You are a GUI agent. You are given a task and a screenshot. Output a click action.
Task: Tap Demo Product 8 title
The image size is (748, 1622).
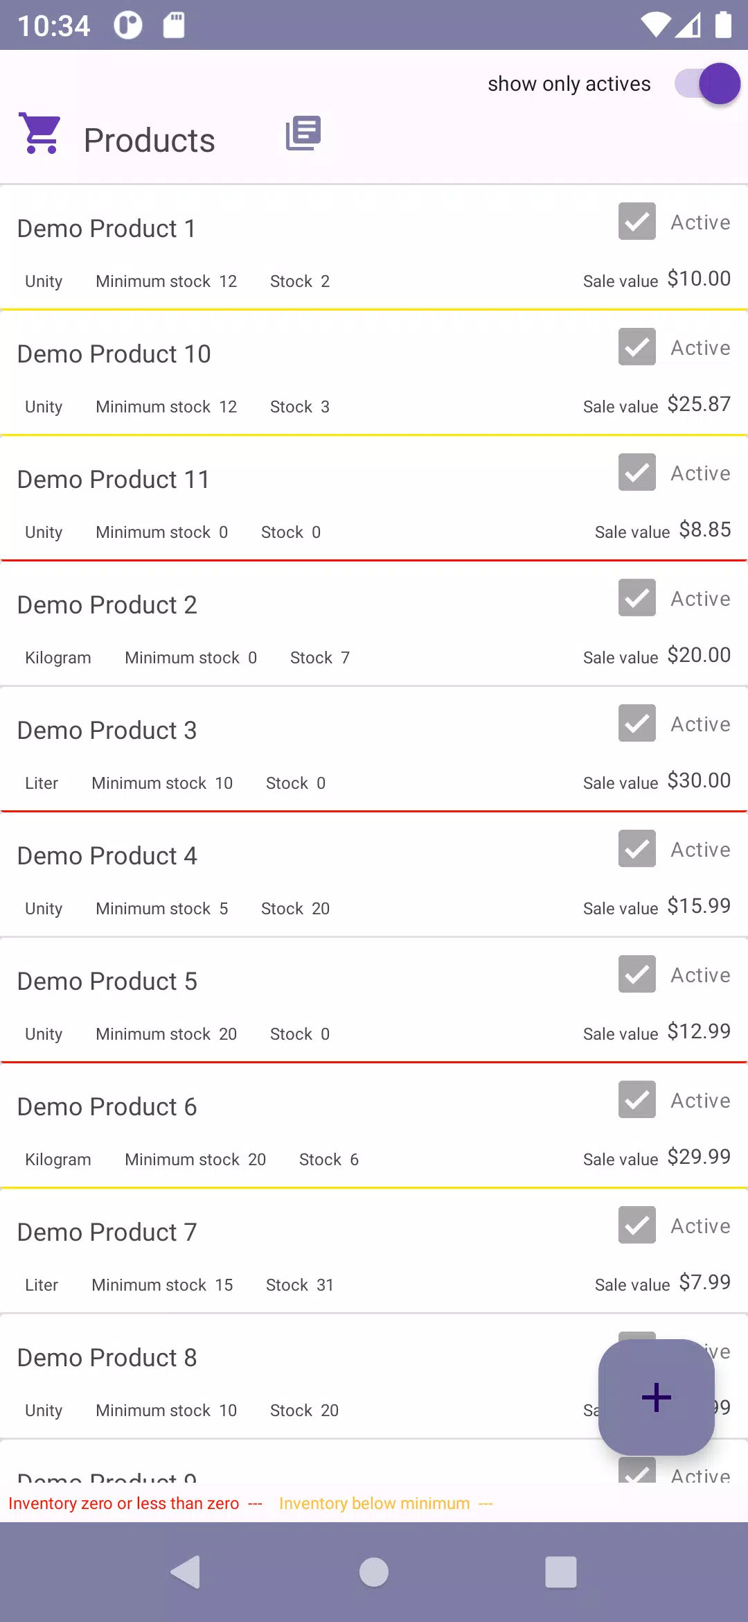click(x=107, y=1358)
